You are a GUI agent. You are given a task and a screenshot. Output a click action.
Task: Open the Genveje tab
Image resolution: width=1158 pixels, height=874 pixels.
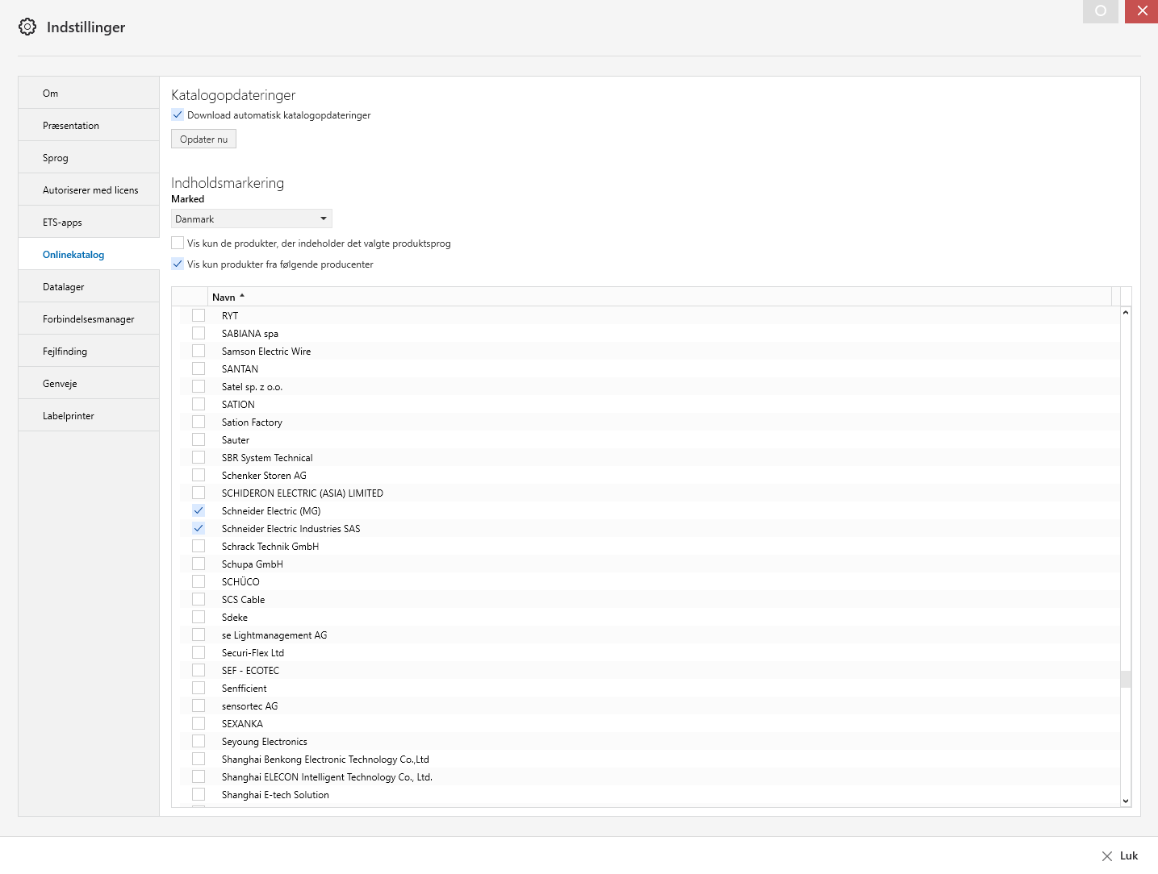tap(89, 383)
